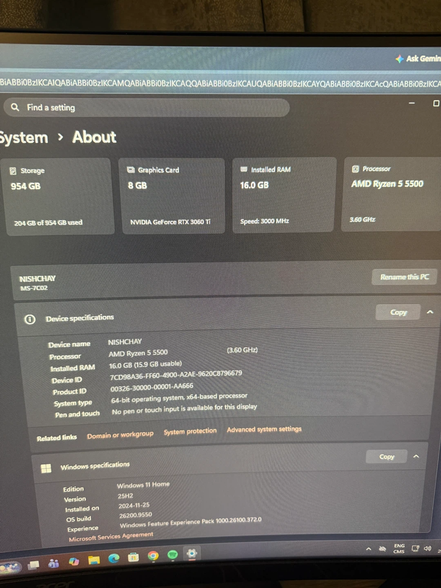Click the No pen or touch input text

(185, 409)
